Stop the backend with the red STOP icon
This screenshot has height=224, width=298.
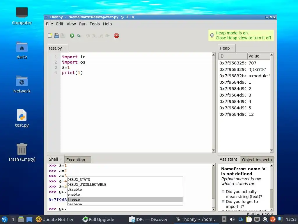116,36
